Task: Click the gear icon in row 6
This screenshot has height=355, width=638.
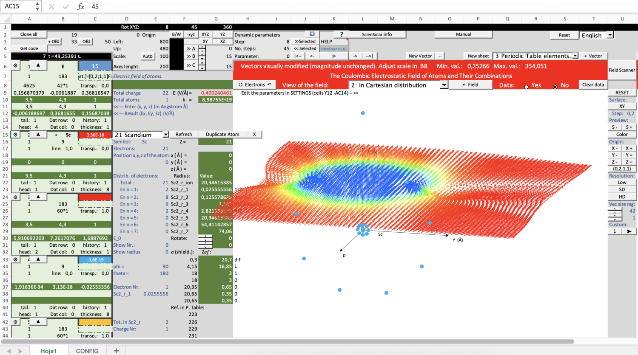Action: pyautogui.click(x=15, y=66)
